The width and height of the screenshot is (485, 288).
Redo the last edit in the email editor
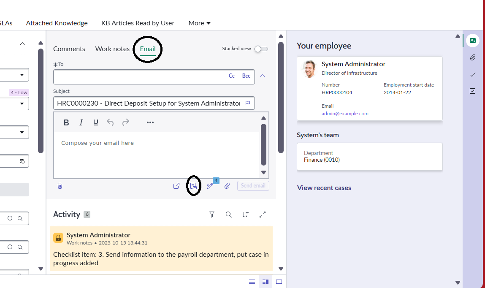coord(126,122)
